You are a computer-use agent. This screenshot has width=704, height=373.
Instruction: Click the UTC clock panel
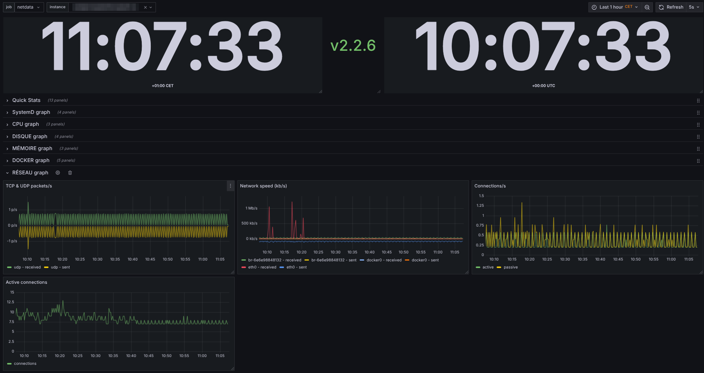544,55
